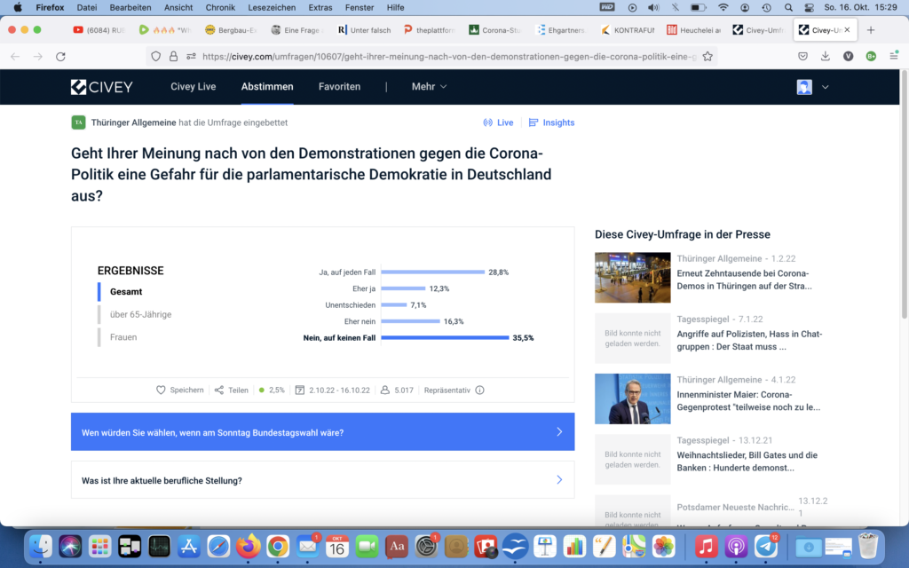
Task: Expand the Mehr dropdown menu
Action: click(429, 87)
